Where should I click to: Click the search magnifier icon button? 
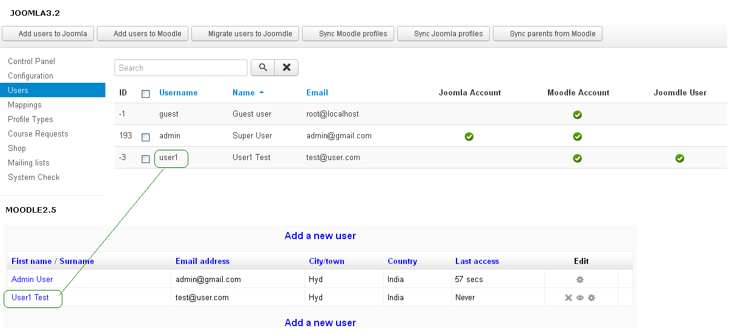(x=263, y=68)
